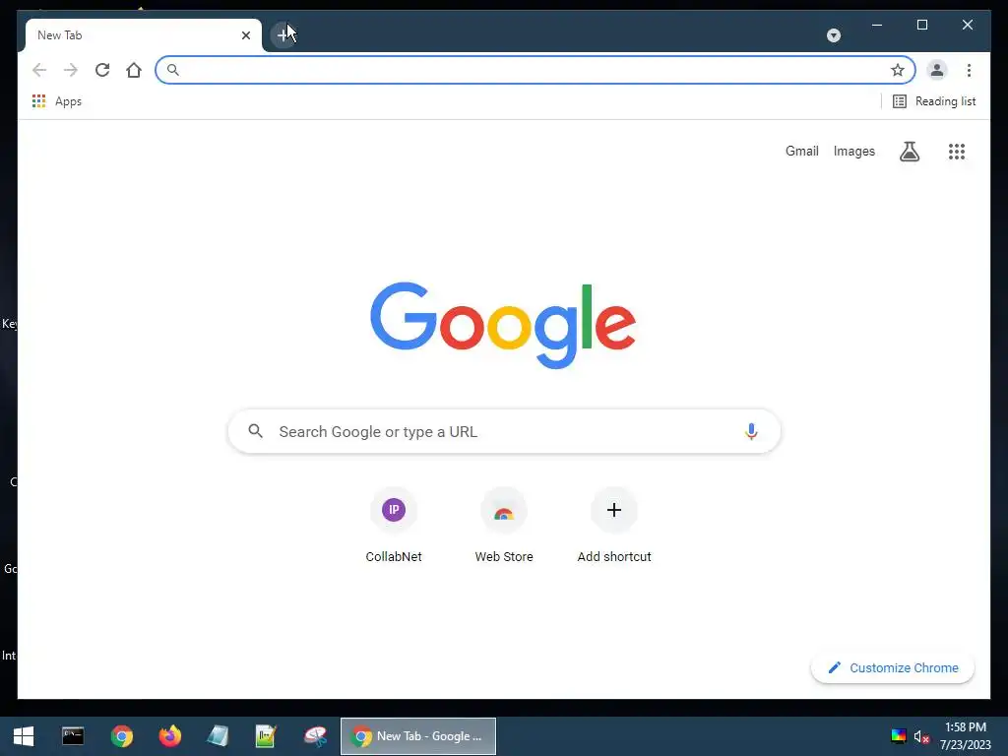The width and height of the screenshot is (1008, 756).
Task: Open Customize Chrome
Action: point(892,668)
